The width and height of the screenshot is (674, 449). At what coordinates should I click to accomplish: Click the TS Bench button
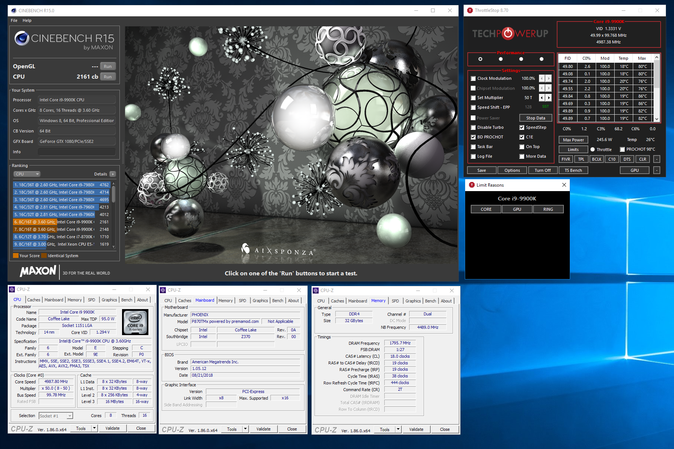pos(573,170)
